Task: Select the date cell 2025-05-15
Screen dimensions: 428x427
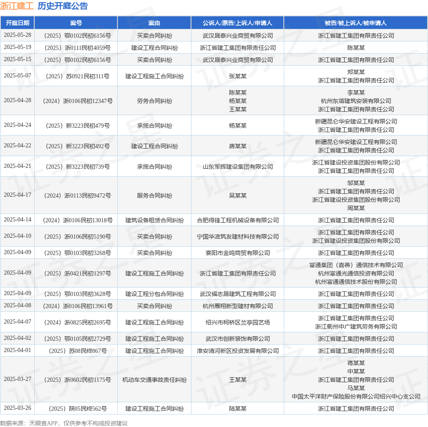Action: pos(18,59)
